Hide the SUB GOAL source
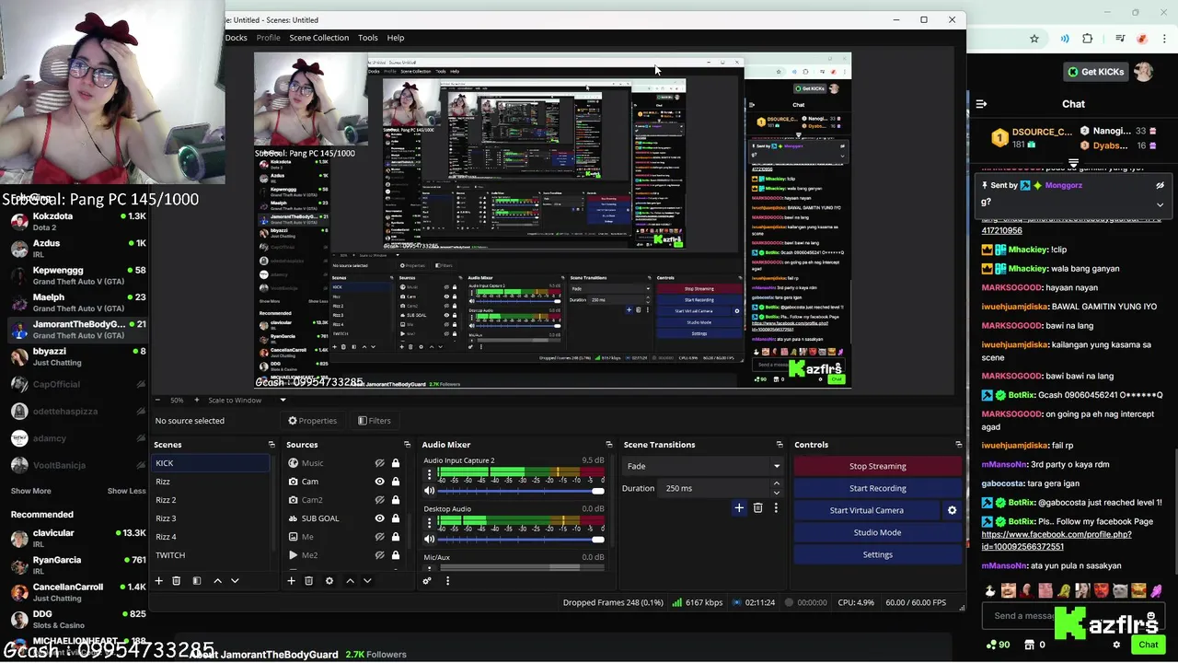 [379, 518]
